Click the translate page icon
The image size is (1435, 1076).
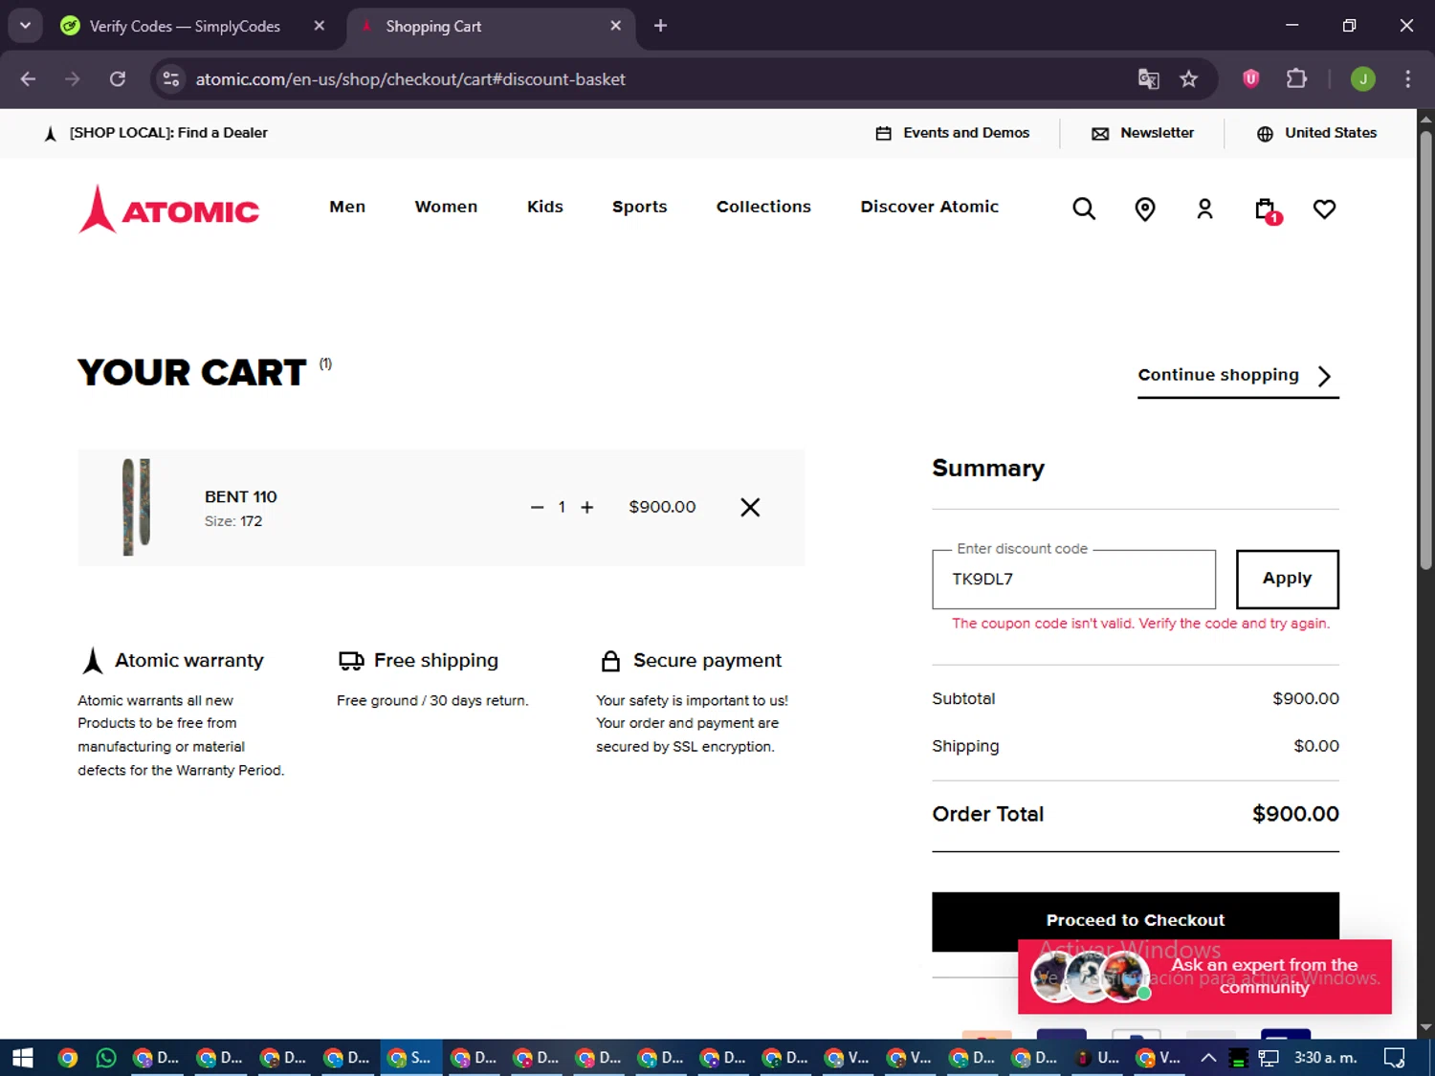pyautogui.click(x=1148, y=78)
